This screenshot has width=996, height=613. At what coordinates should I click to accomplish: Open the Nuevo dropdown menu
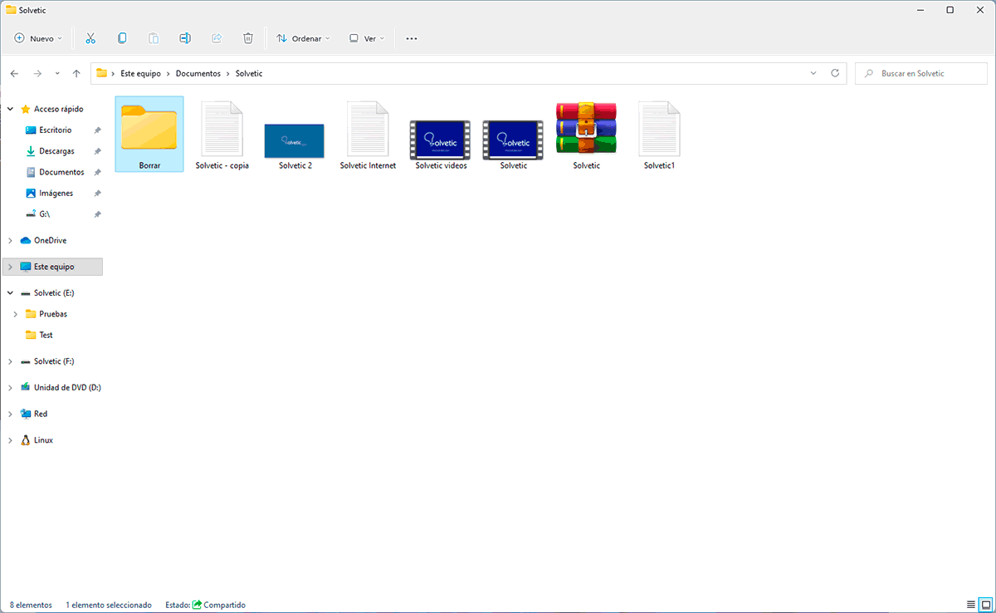coord(38,38)
